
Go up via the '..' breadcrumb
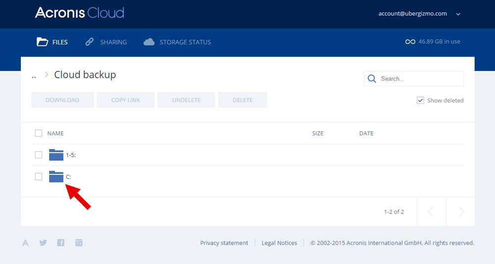pyautogui.click(x=34, y=76)
